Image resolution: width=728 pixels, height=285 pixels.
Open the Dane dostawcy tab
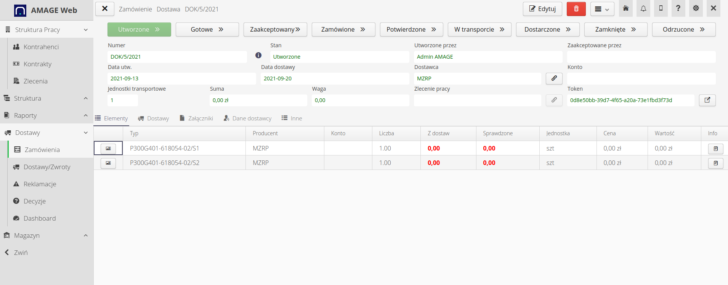[x=248, y=118]
